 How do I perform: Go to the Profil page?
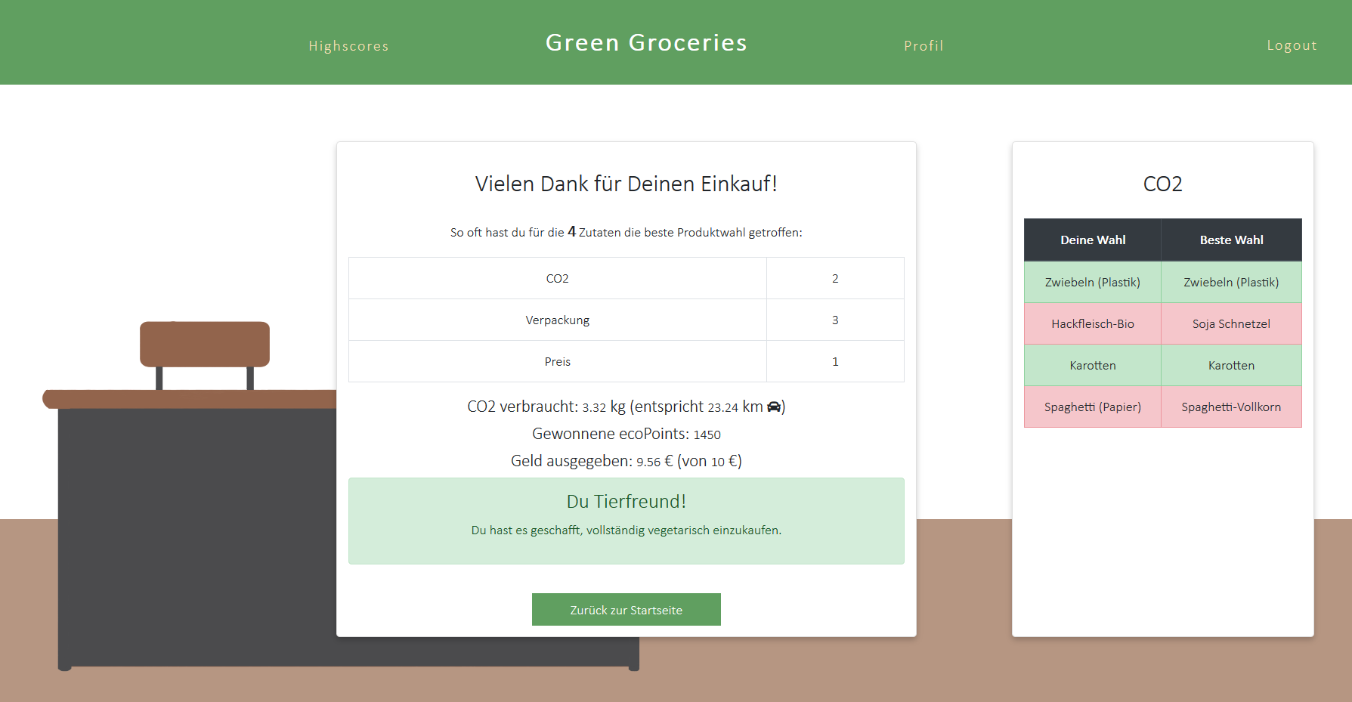point(924,46)
